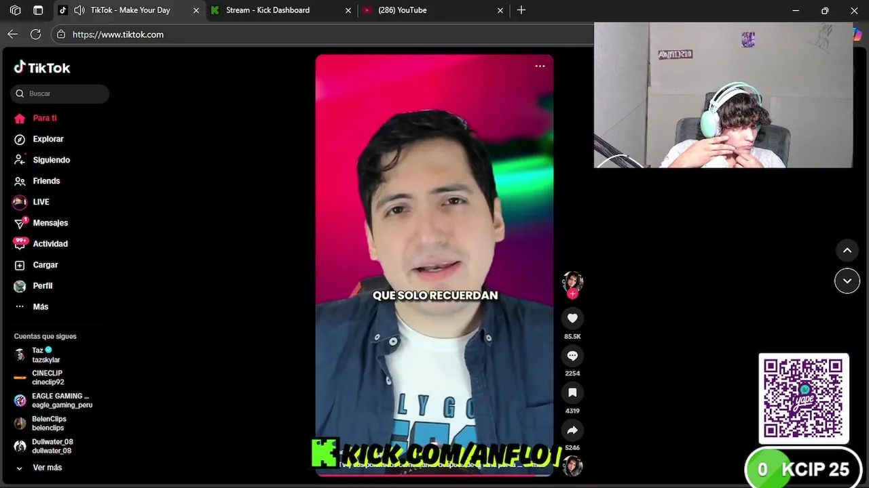Open video options three-dot menu
The height and width of the screenshot is (488, 869).
point(540,66)
